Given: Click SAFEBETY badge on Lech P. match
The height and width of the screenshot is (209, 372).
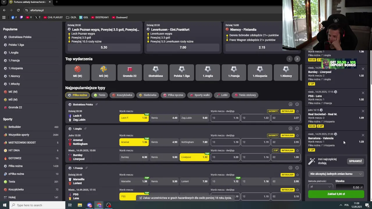Looking at the screenshot, I should pyautogui.click(x=273, y=111).
